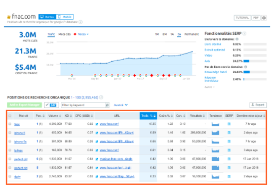Viewport: 274px width, 195px height.
Task: Click Add to Export Manager button
Action: pyautogui.click(x=24, y=105)
